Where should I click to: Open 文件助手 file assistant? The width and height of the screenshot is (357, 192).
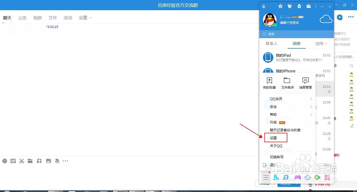pos(287,83)
